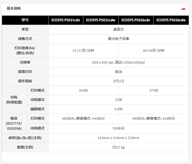
Task: Click the 600 x 600 dpi resolution value
Action: 119,63
